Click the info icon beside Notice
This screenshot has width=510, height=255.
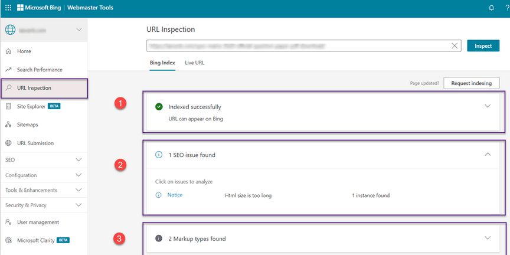[158, 195]
